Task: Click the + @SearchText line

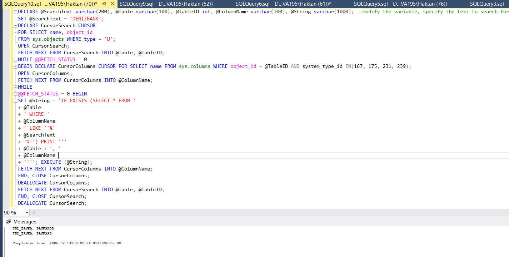Action: click(37, 135)
